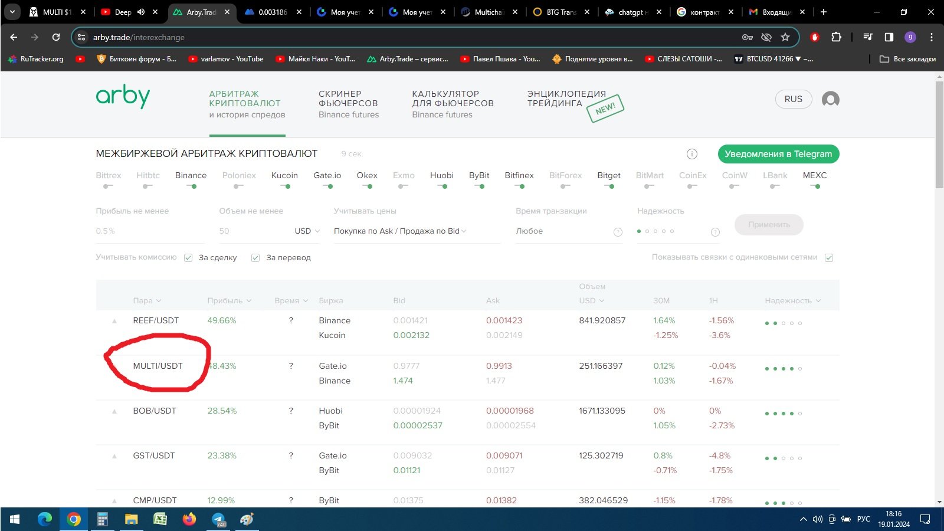This screenshot has height=531, width=944.
Task: Open 'Арбитраж криптовалют' navigation item
Action: [247, 104]
